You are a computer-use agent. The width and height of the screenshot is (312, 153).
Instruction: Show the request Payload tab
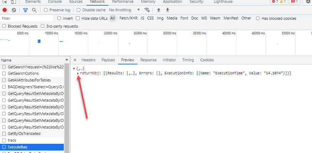click(x=108, y=60)
